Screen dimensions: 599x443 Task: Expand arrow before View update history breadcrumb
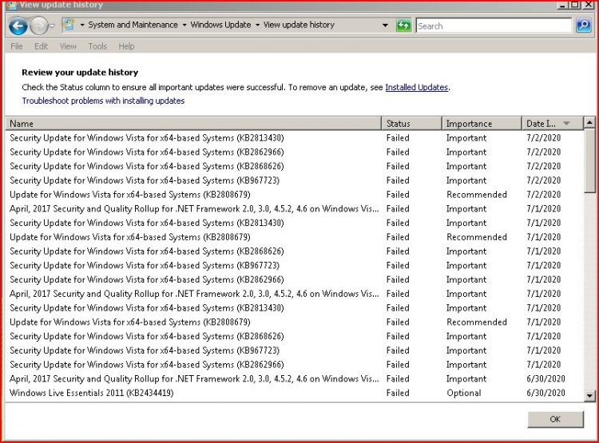[x=257, y=26]
